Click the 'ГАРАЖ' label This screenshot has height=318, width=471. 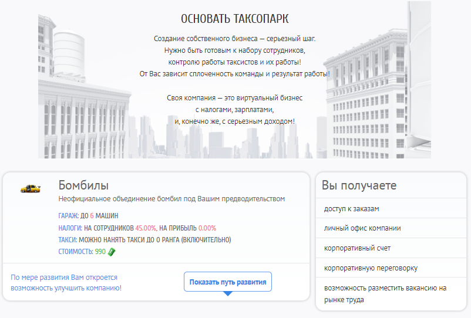click(69, 216)
